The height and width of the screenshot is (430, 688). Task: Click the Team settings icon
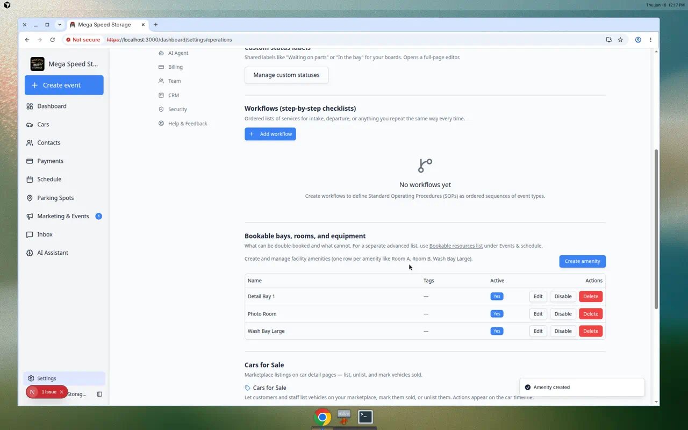[x=161, y=81]
